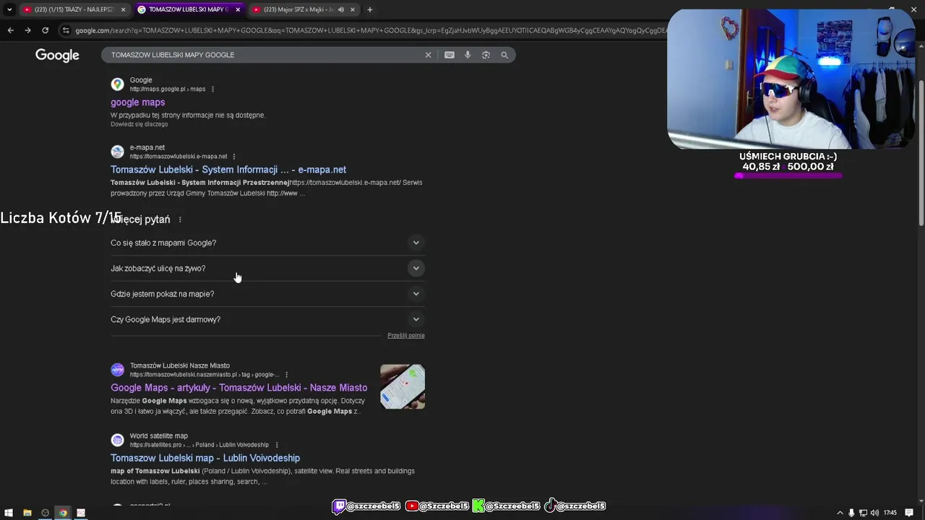The width and height of the screenshot is (925, 520).
Task: Click the World satellite map favicon
Action: pos(117,440)
